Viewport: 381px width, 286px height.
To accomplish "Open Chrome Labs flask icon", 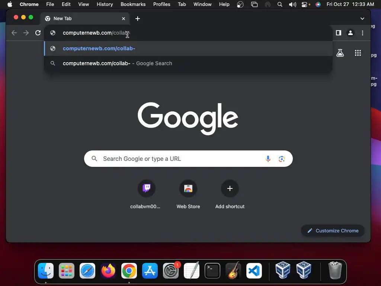I will tap(340, 53).
